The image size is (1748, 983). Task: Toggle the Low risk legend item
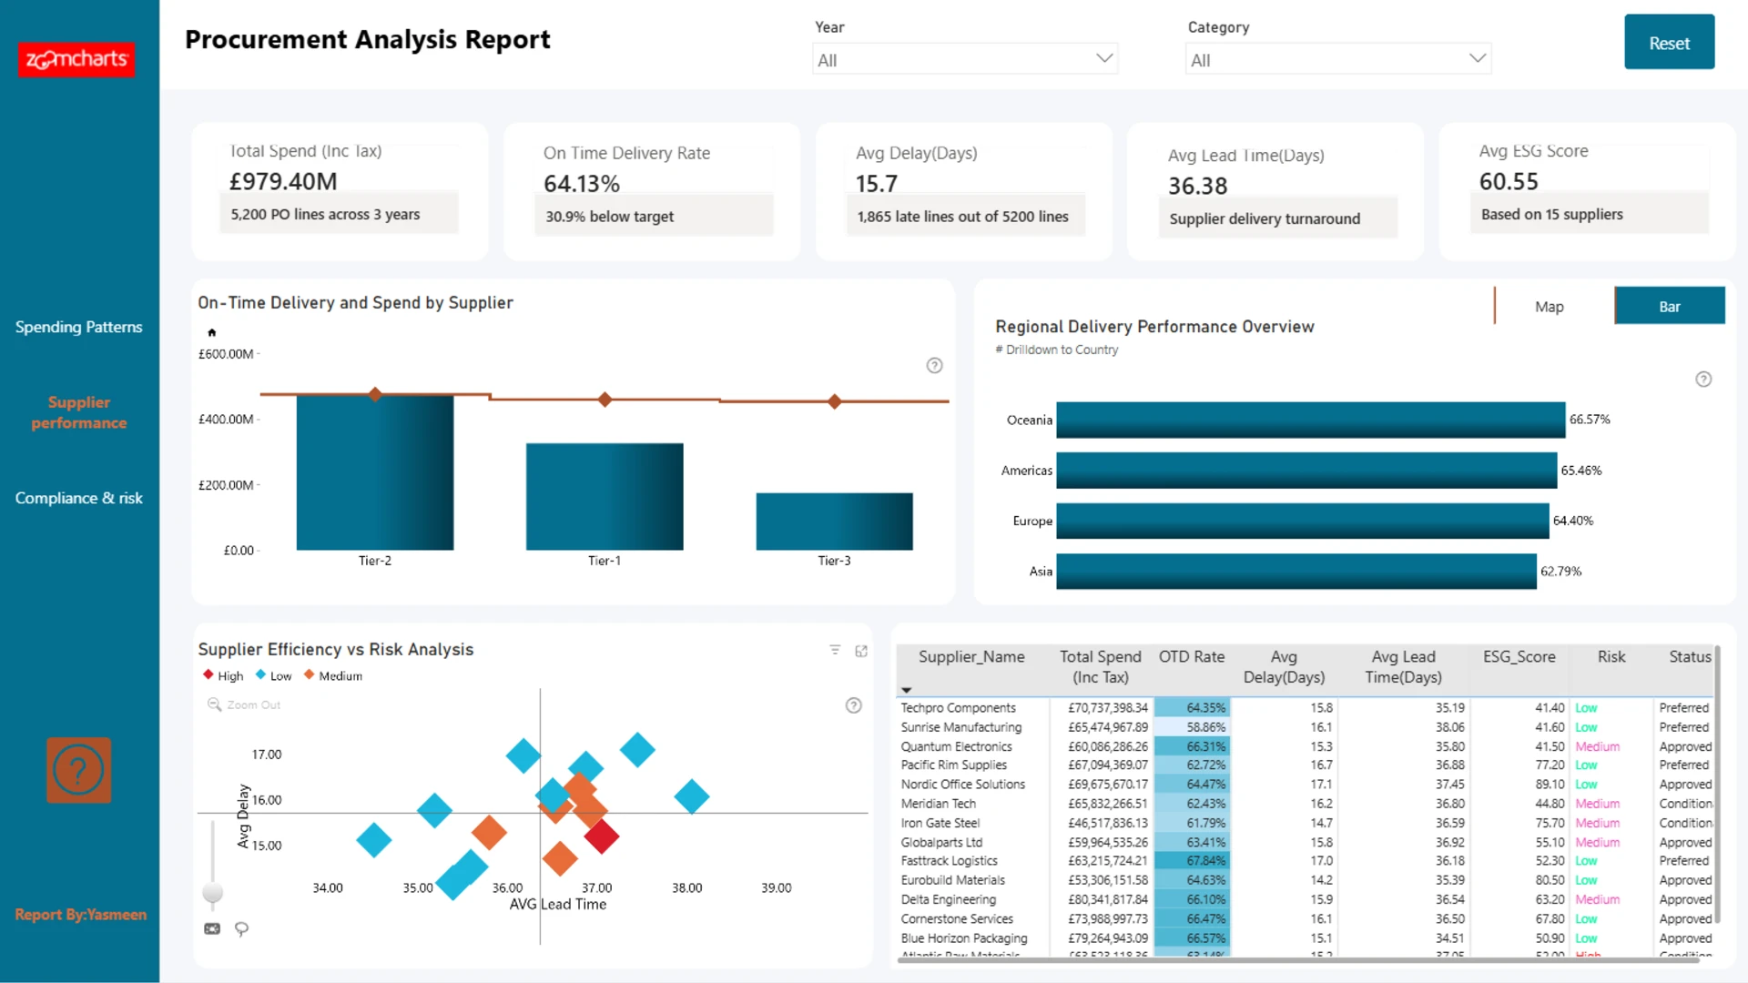(274, 675)
